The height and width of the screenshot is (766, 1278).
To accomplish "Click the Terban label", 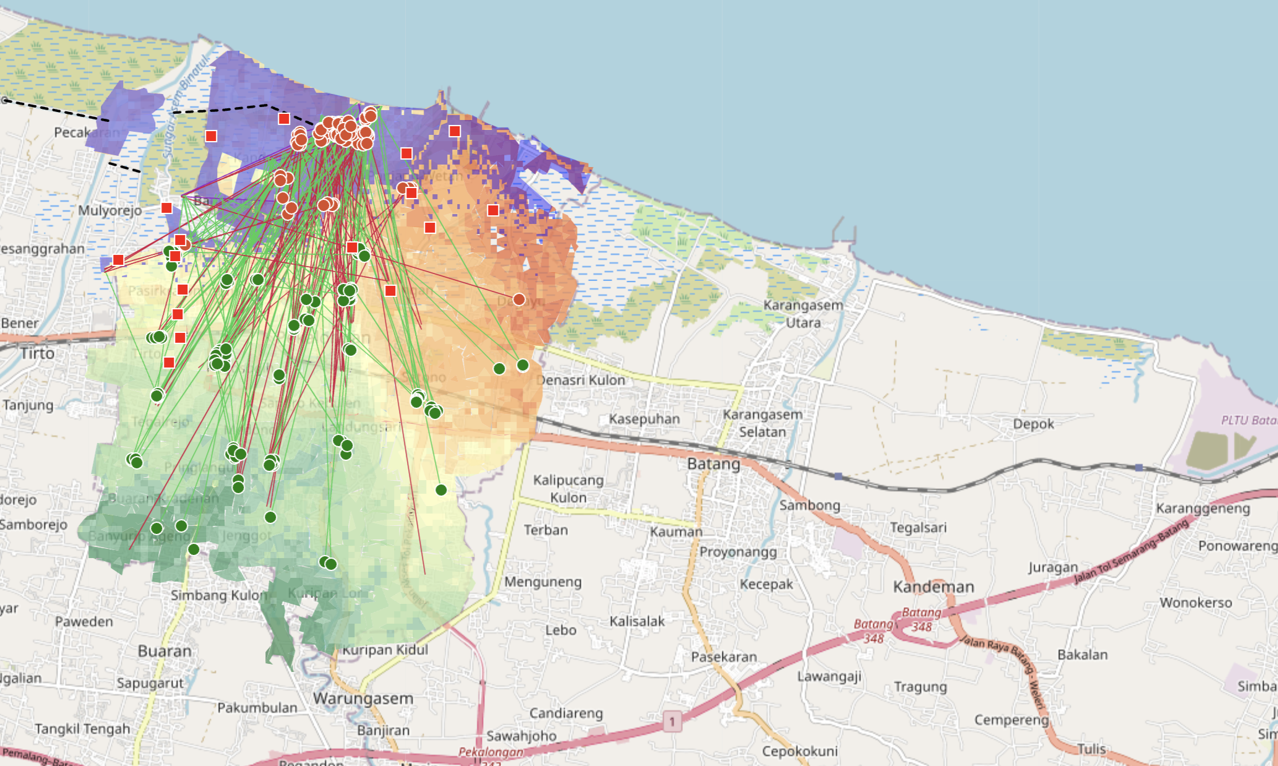I will [x=546, y=530].
